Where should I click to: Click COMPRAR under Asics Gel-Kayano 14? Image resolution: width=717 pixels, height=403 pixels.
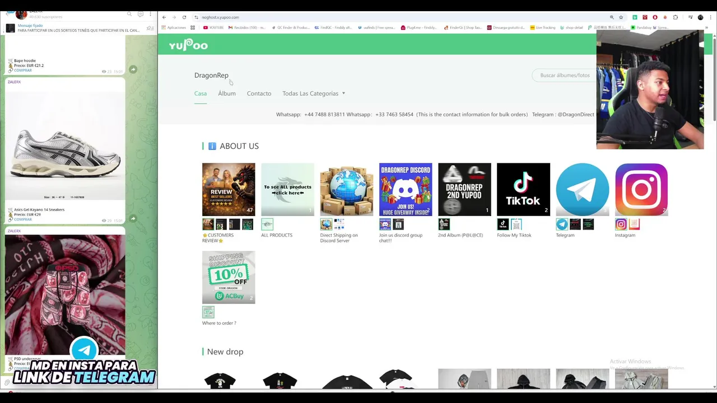click(x=22, y=219)
